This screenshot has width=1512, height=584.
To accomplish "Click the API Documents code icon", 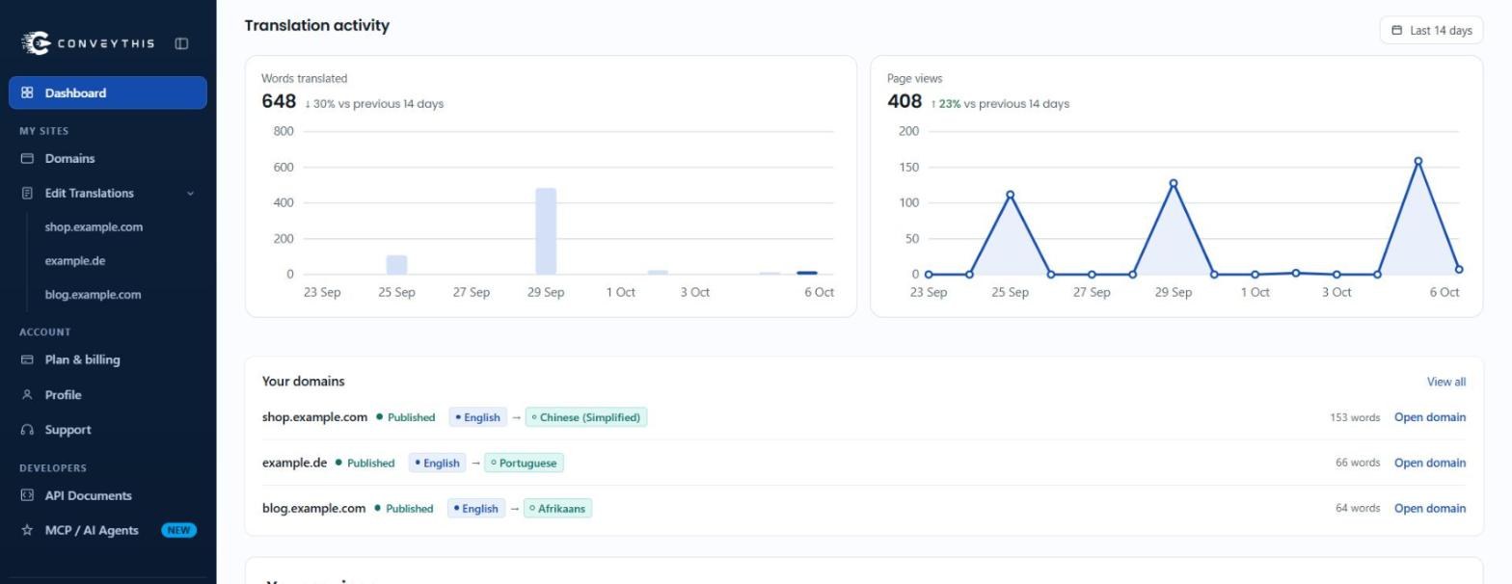I will pos(27,495).
